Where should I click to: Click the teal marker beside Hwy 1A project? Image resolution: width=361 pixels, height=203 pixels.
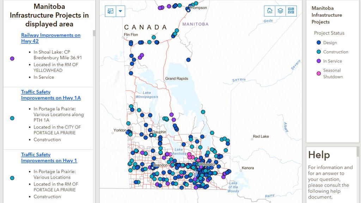tap(12, 118)
